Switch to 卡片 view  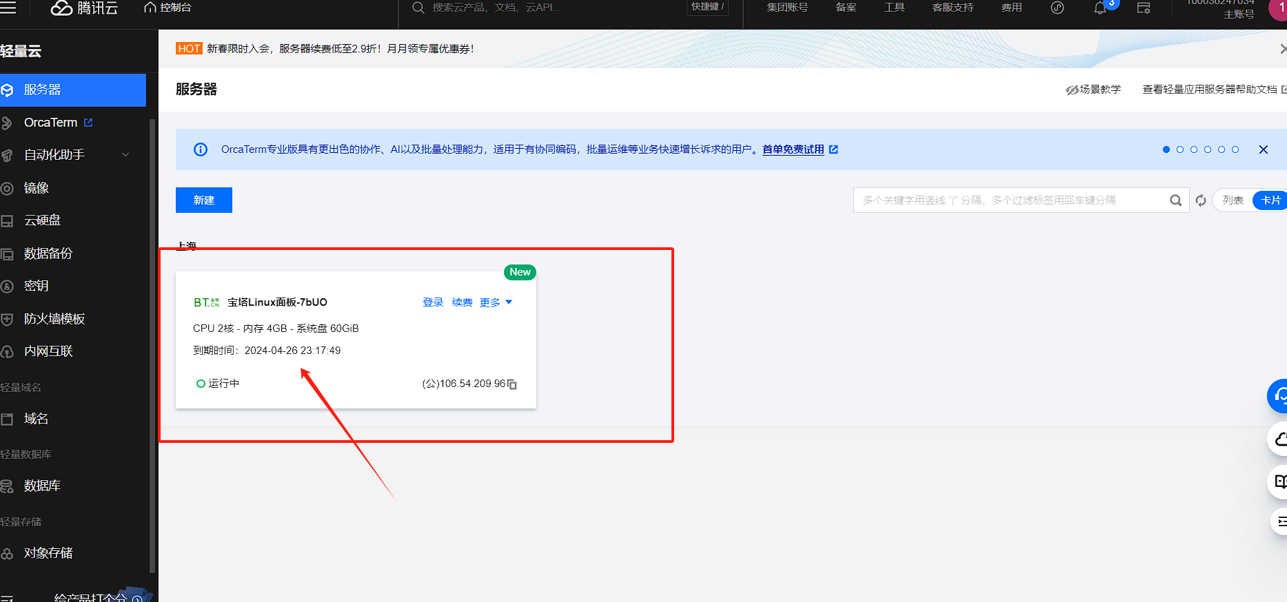1270,200
